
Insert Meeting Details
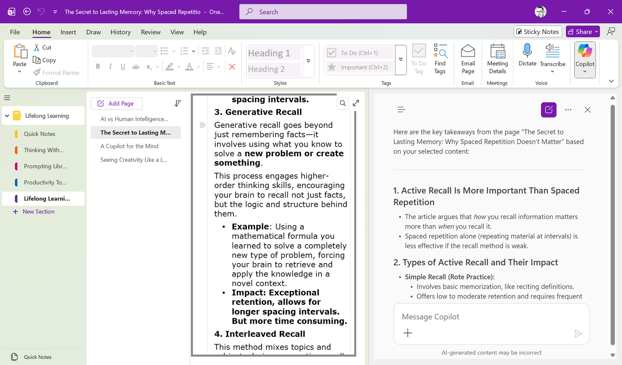click(x=497, y=58)
